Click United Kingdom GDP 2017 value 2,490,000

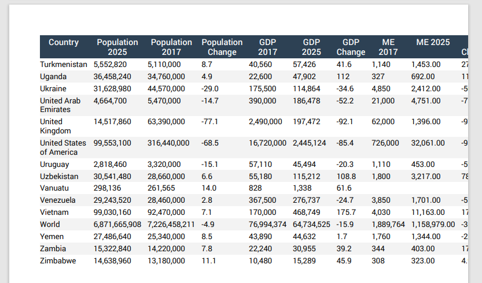click(x=265, y=122)
